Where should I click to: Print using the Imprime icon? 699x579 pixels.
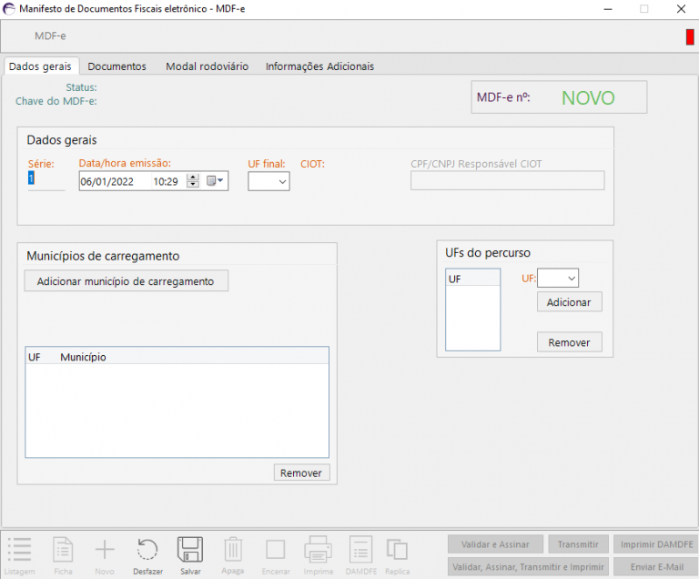click(318, 550)
